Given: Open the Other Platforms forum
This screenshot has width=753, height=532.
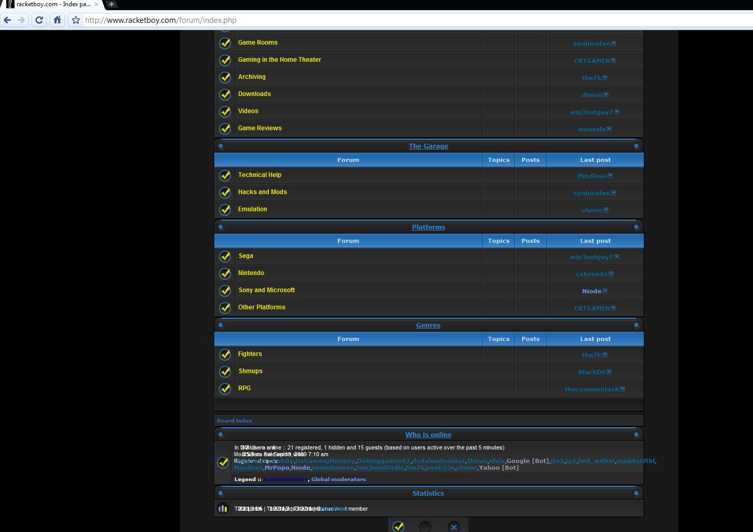Looking at the screenshot, I should (x=262, y=307).
